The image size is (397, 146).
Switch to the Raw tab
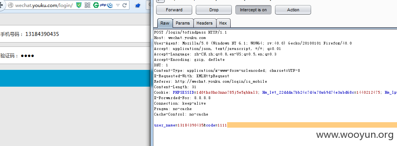pyautogui.click(x=165, y=23)
